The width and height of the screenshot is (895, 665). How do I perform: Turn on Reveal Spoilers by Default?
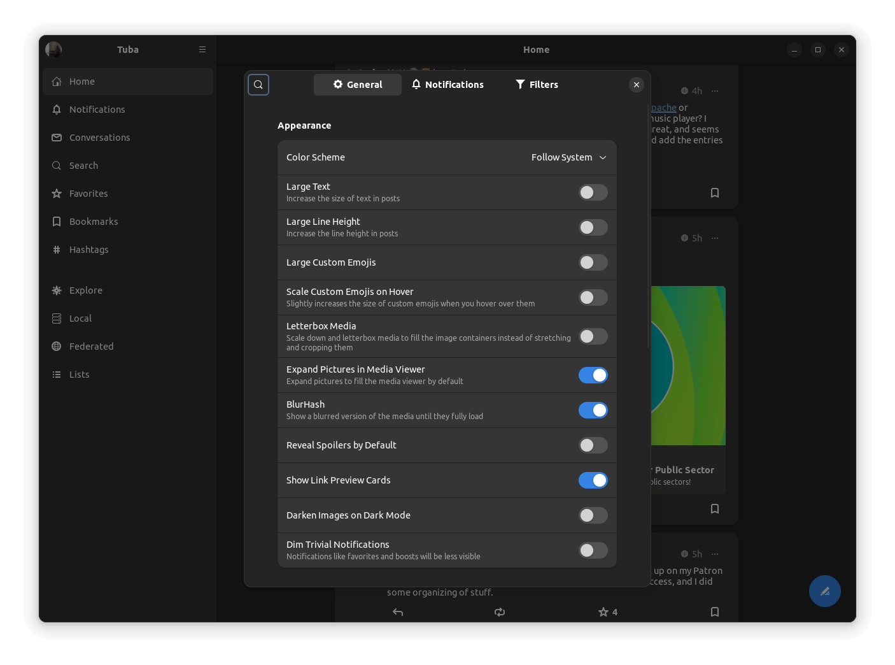(593, 445)
